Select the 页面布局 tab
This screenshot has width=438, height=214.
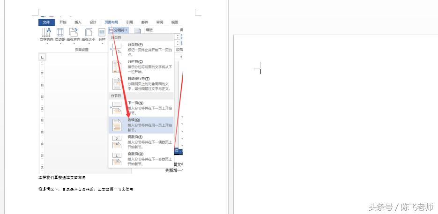click(111, 22)
